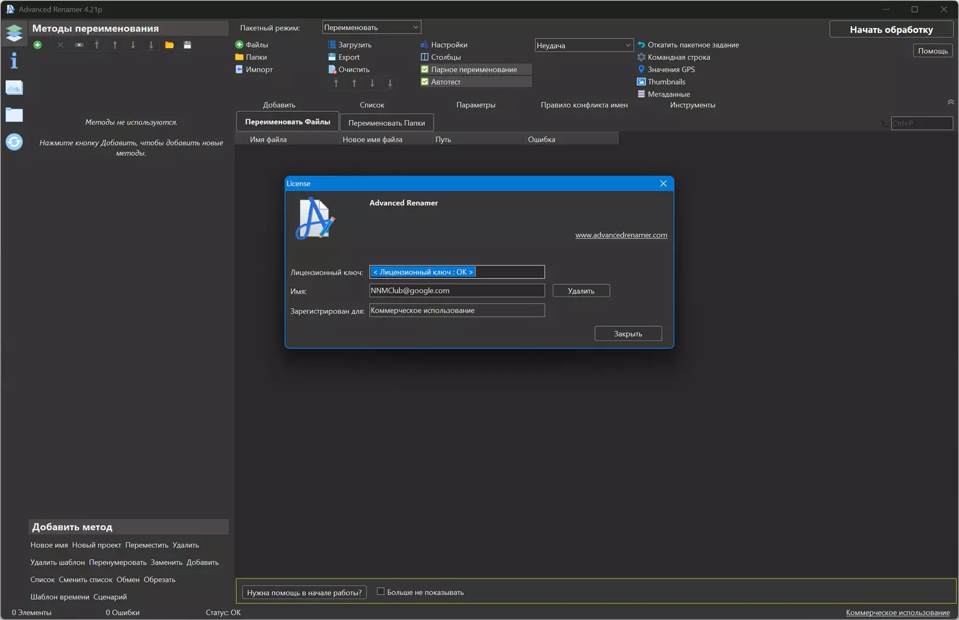The image size is (959, 620).
Task: Click the Имя field containing NNMClub@google.com
Action: click(457, 291)
